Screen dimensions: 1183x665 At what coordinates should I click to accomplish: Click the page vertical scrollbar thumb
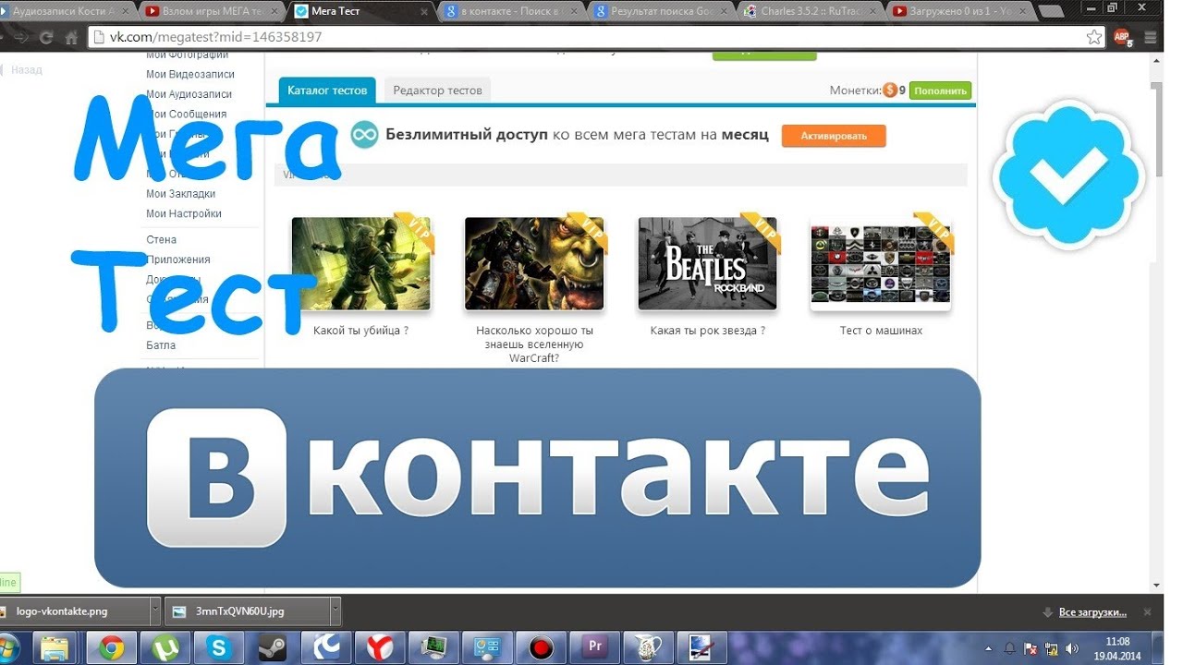[1156, 129]
